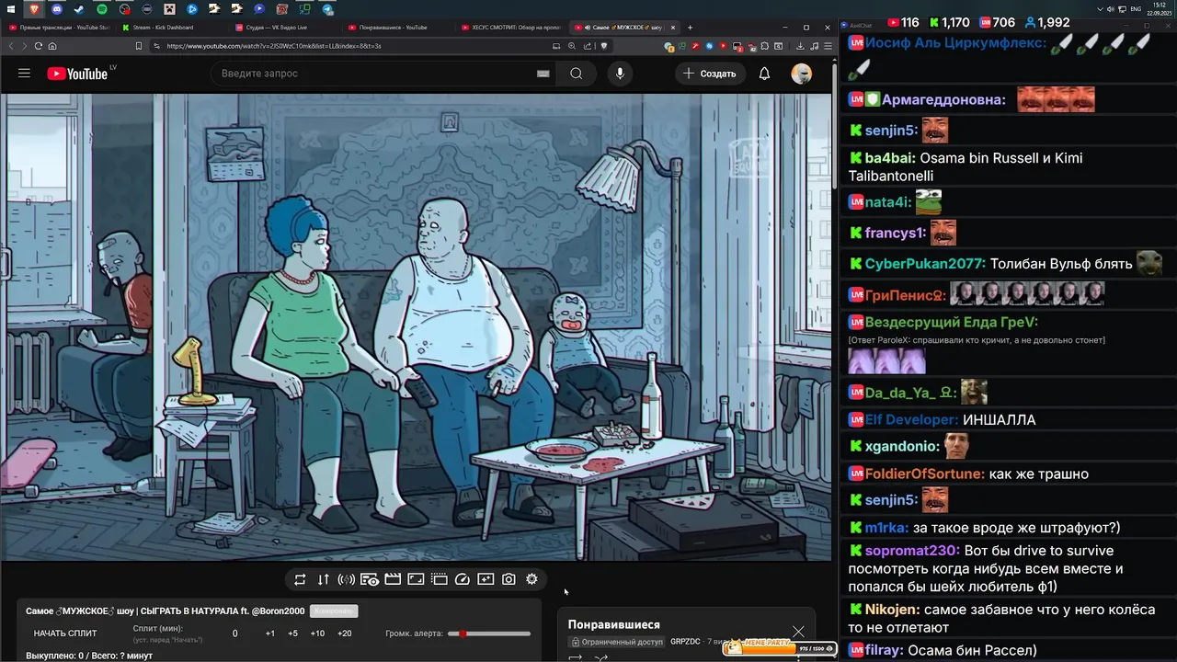Switch to Stream - Kick Dashboard tab
1177x662 pixels.
pos(171,28)
